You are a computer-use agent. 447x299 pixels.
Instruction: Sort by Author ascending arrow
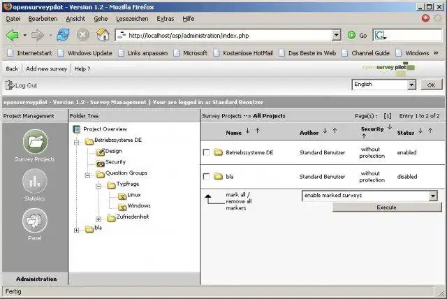click(335, 131)
